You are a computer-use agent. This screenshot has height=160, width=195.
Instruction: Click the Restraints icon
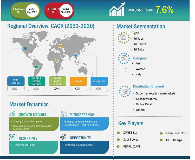12,137
